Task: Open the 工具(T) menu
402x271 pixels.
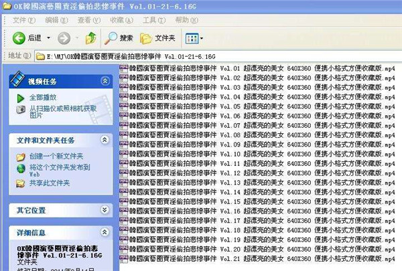Action: (154, 20)
